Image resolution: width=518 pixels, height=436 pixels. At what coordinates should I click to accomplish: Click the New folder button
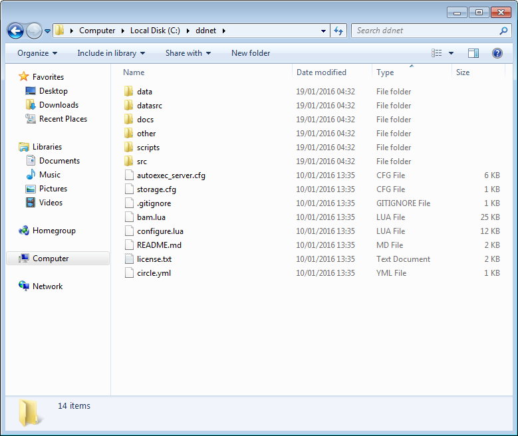251,53
